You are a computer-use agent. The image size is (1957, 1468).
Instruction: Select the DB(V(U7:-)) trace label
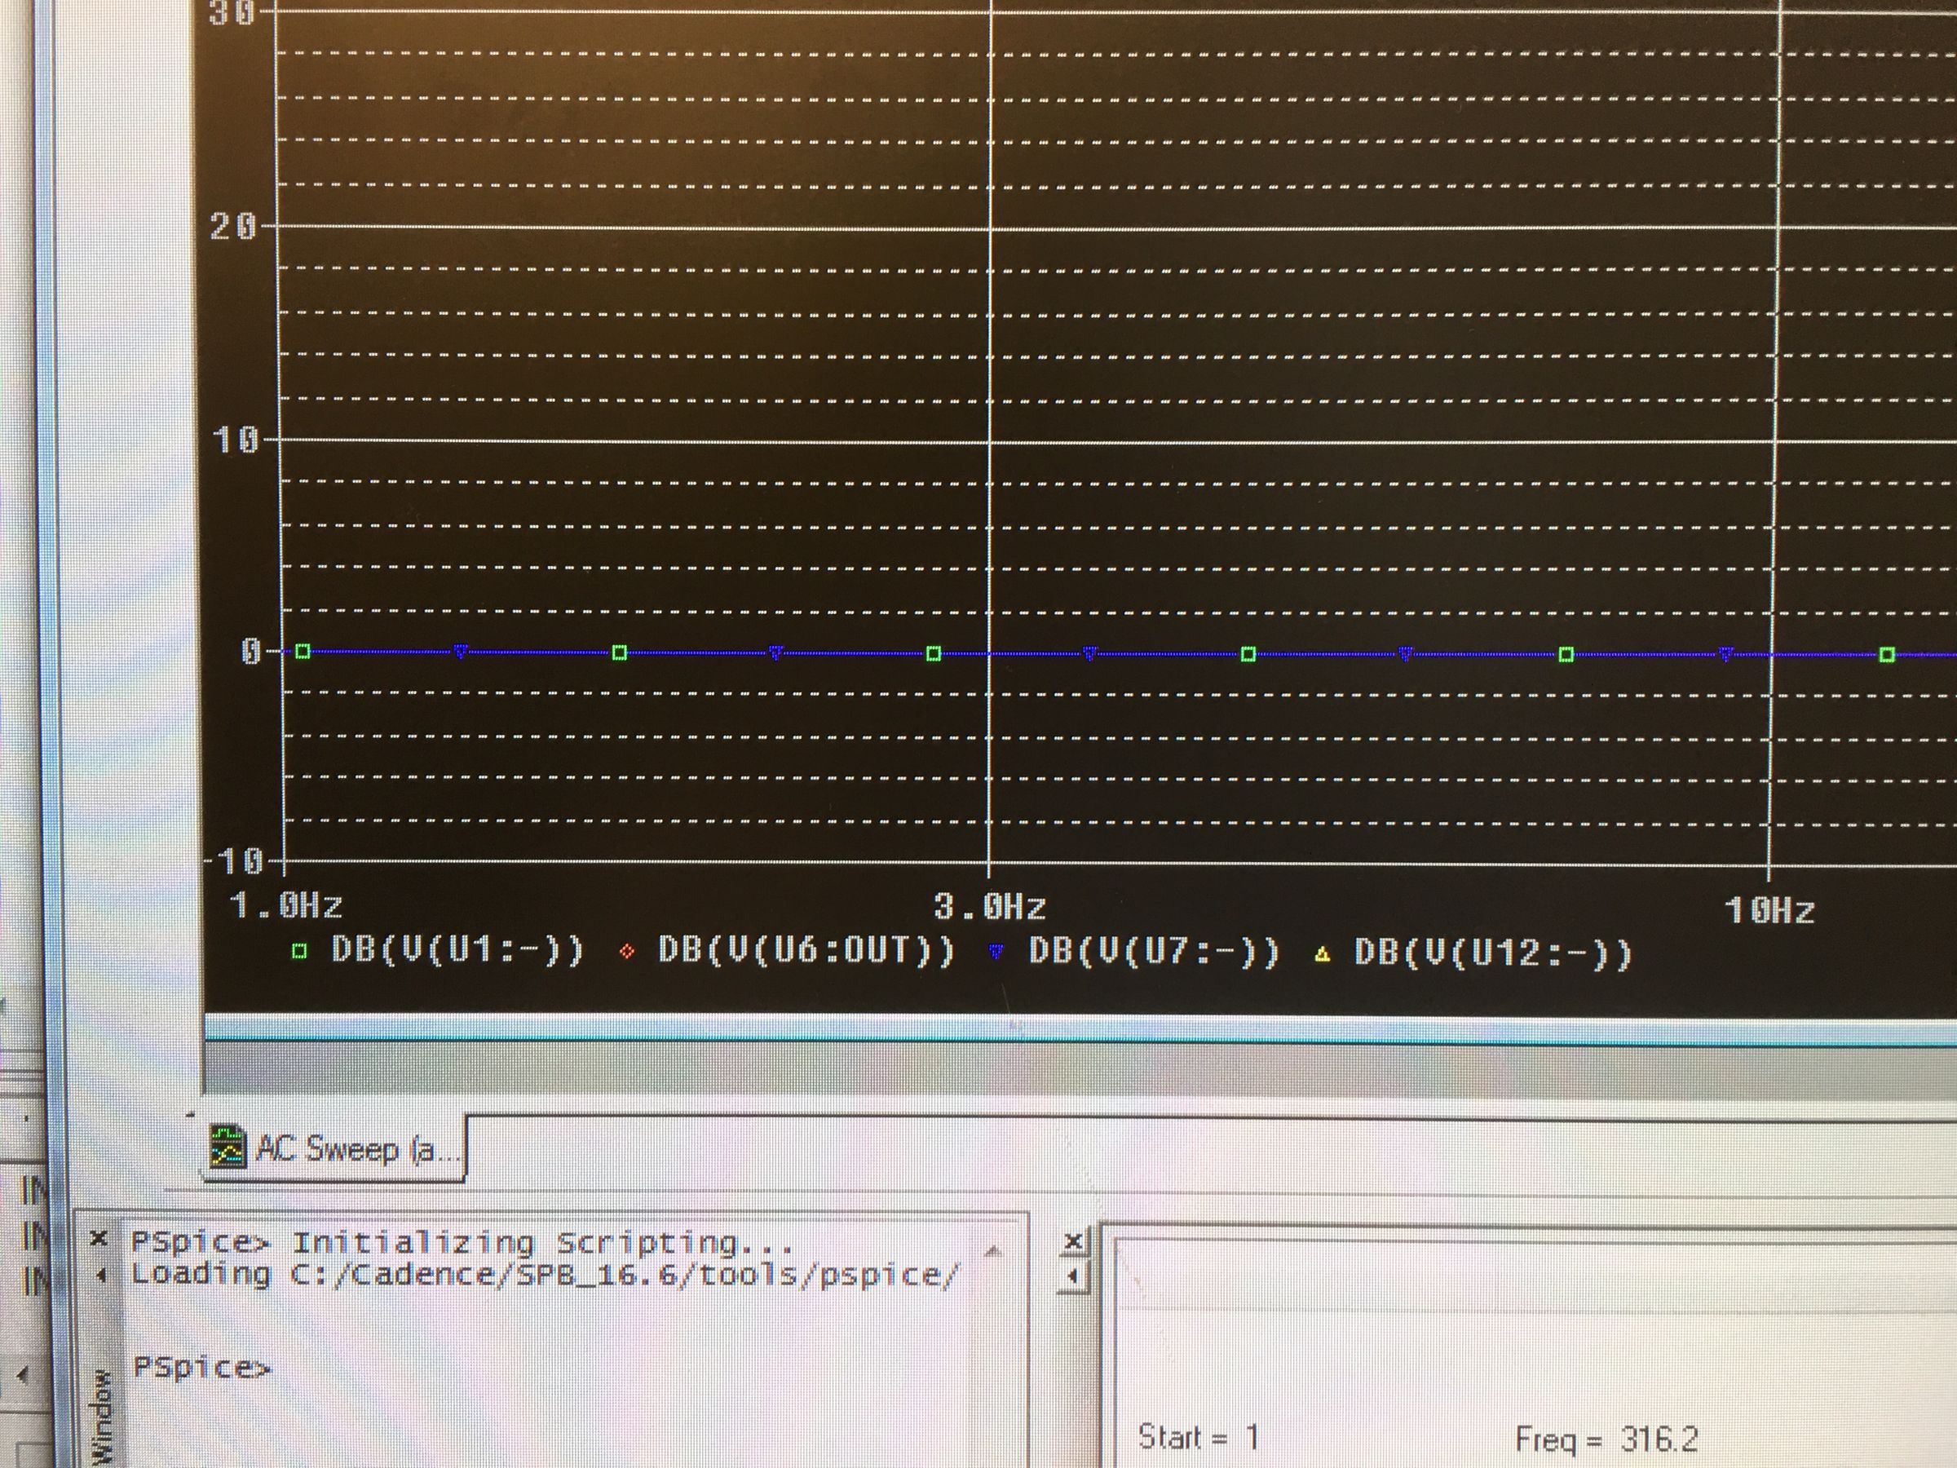tap(1154, 952)
